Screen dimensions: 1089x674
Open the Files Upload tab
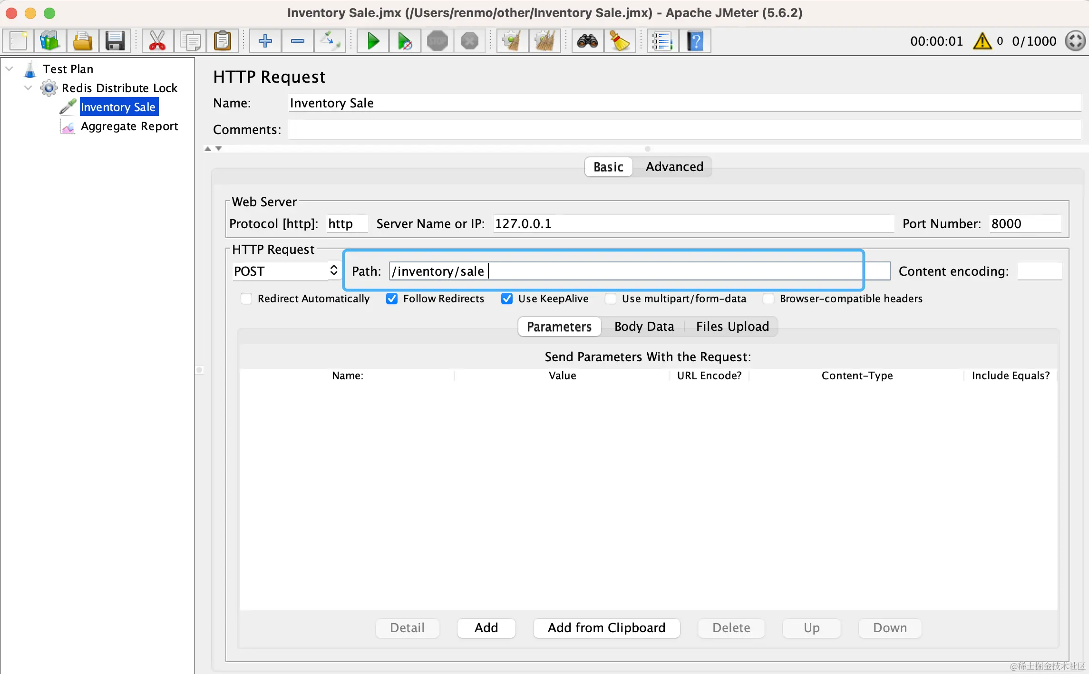tap(732, 327)
